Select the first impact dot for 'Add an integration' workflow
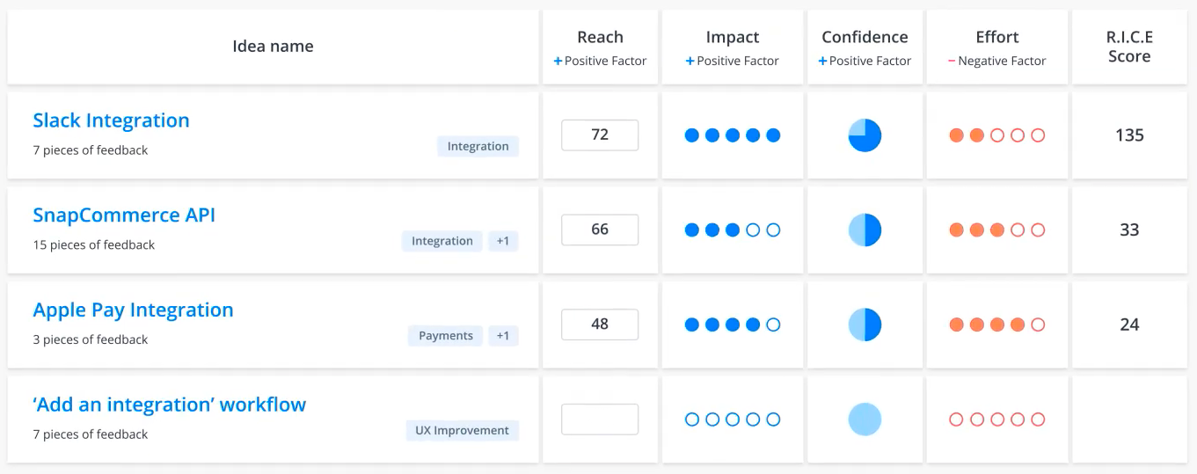Viewport: 1197px width, 474px height. tap(692, 419)
